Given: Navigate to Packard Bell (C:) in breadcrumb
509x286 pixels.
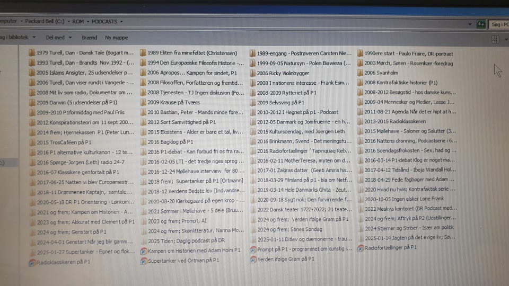Looking at the screenshot, I should click(x=45, y=21).
